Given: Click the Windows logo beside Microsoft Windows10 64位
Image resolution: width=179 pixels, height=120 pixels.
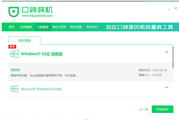Looking at the screenshot, I should click(x=14, y=89).
